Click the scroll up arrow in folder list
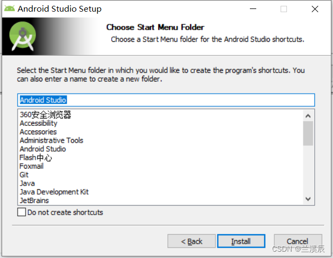Viewport: 333px width, 258px height. [x=308, y=116]
